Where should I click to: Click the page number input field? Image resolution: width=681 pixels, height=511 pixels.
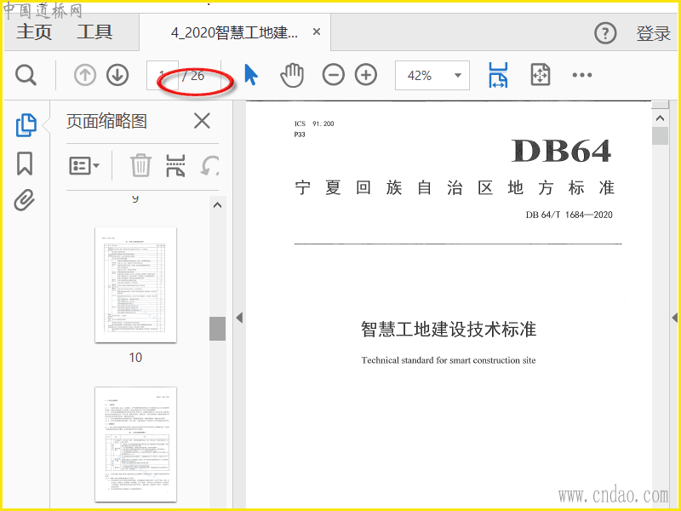162,75
